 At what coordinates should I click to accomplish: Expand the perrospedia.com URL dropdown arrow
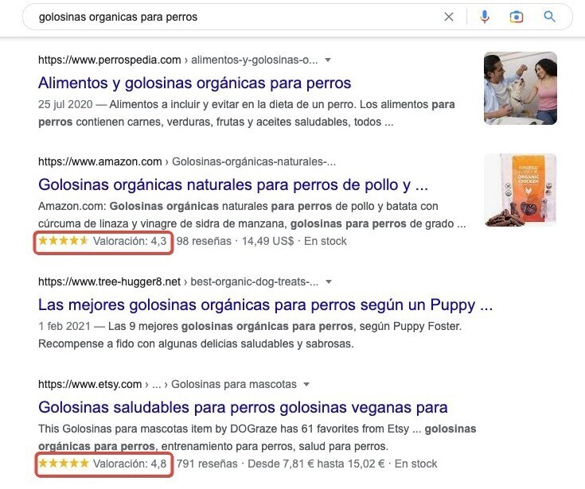pos(328,60)
